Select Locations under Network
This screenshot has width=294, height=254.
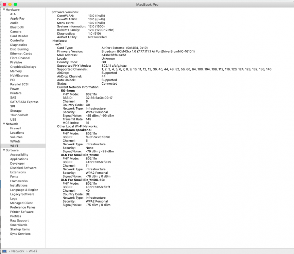pos(17,132)
